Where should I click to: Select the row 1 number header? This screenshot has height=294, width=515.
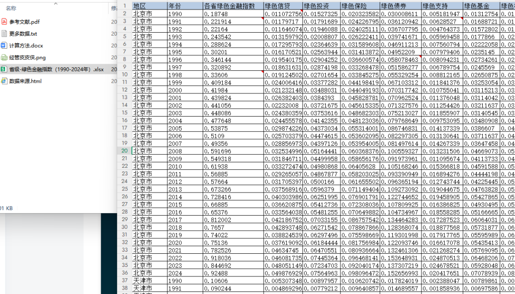[x=125, y=6]
